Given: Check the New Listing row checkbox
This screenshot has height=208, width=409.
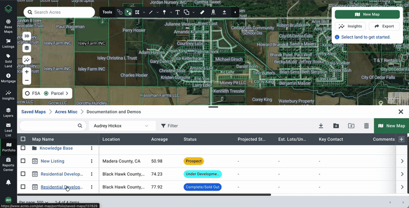Looking at the screenshot, I should coord(23,161).
